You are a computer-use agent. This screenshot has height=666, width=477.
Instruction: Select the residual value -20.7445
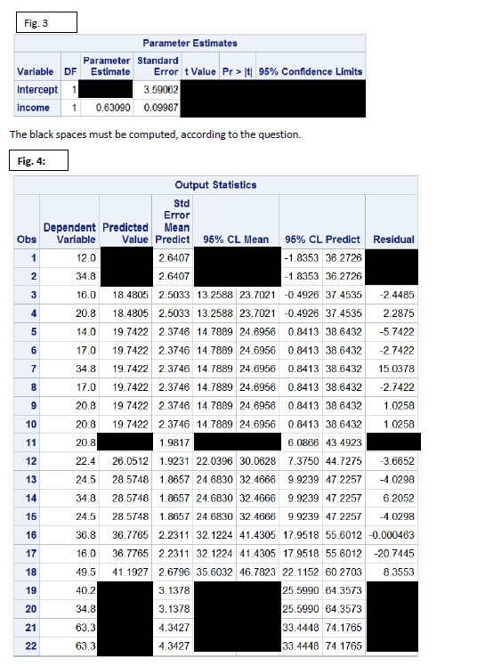(x=394, y=554)
